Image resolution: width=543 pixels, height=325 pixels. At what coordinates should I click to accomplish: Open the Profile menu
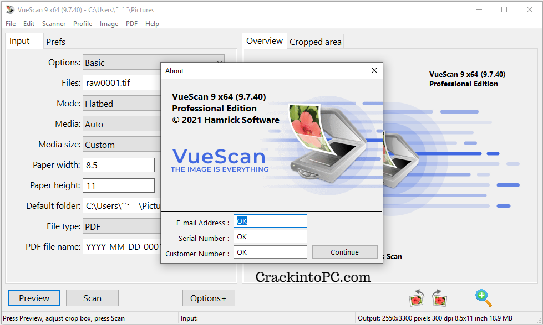point(83,23)
